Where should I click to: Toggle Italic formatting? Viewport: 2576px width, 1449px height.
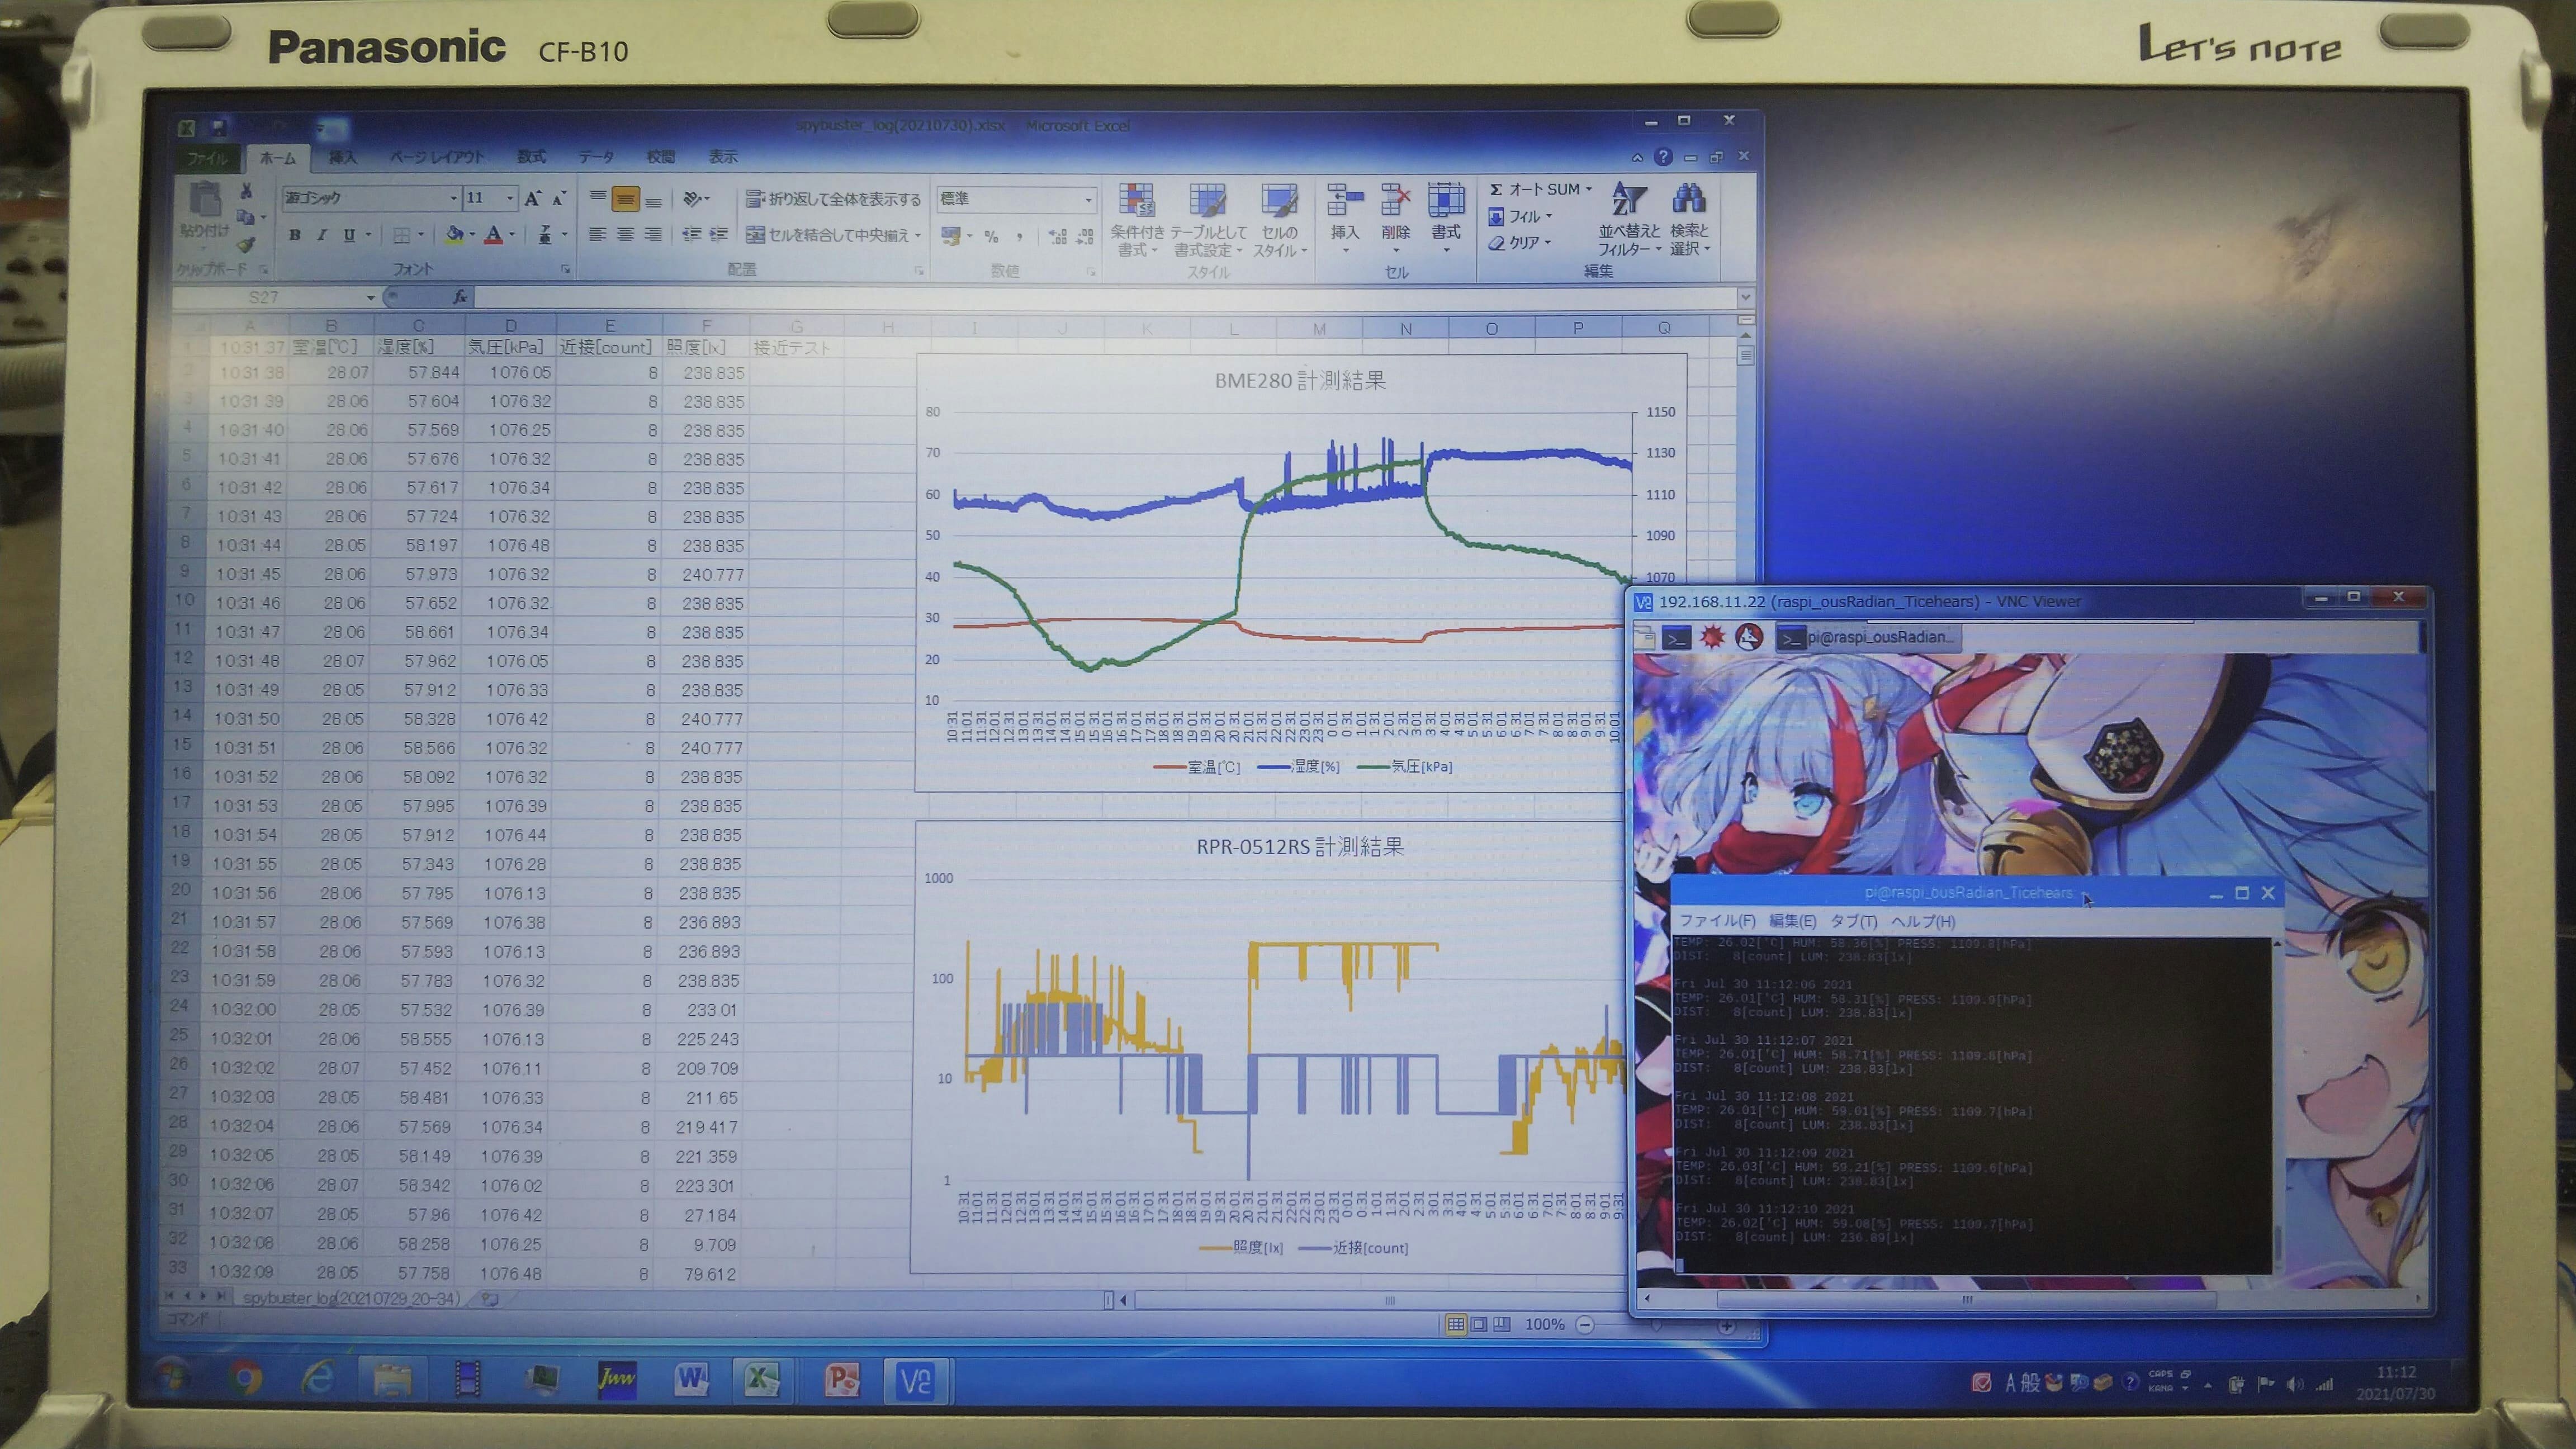(x=321, y=235)
